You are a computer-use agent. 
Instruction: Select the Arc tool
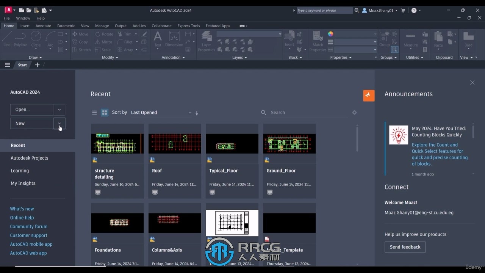coord(50,39)
